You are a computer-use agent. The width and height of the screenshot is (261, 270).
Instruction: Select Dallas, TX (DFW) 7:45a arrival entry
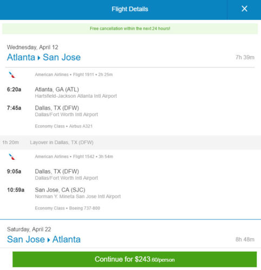53,111
